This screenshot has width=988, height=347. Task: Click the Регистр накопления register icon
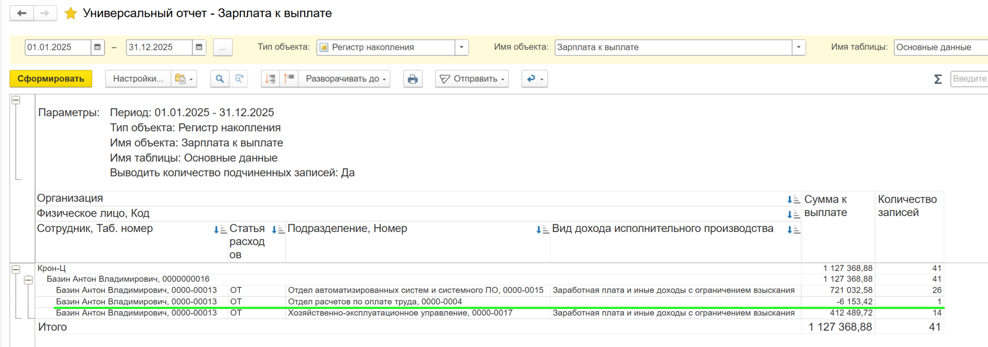[x=324, y=47]
